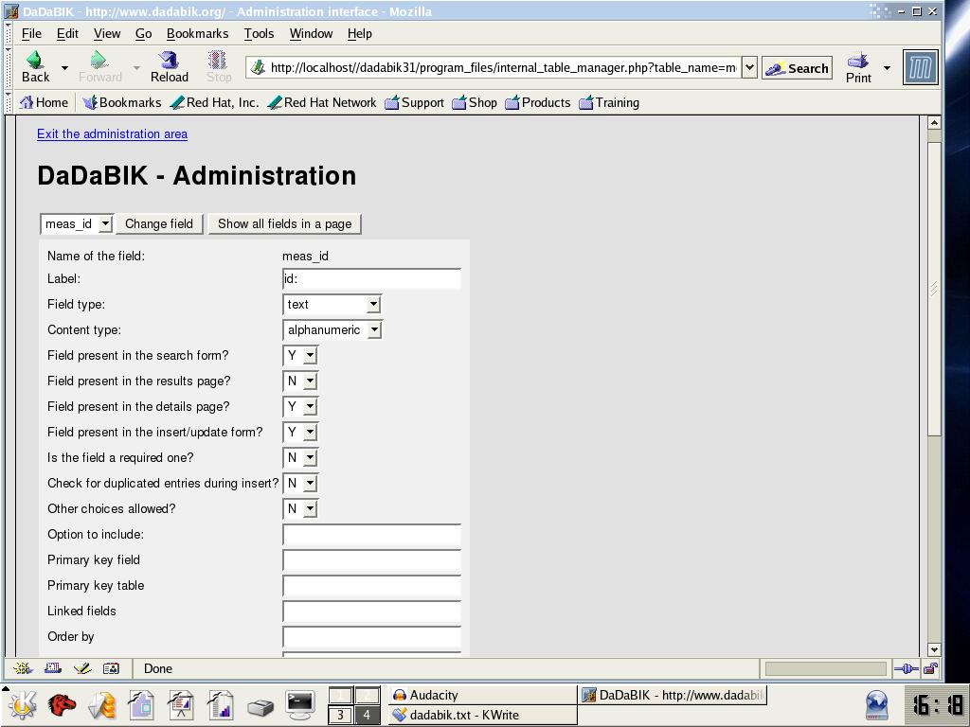The height and width of the screenshot is (727, 970).
Task: Open the Shop bookmark folder
Action: point(475,102)
